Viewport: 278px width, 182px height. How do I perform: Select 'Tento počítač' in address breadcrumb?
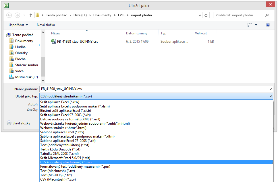click(56, 15)
